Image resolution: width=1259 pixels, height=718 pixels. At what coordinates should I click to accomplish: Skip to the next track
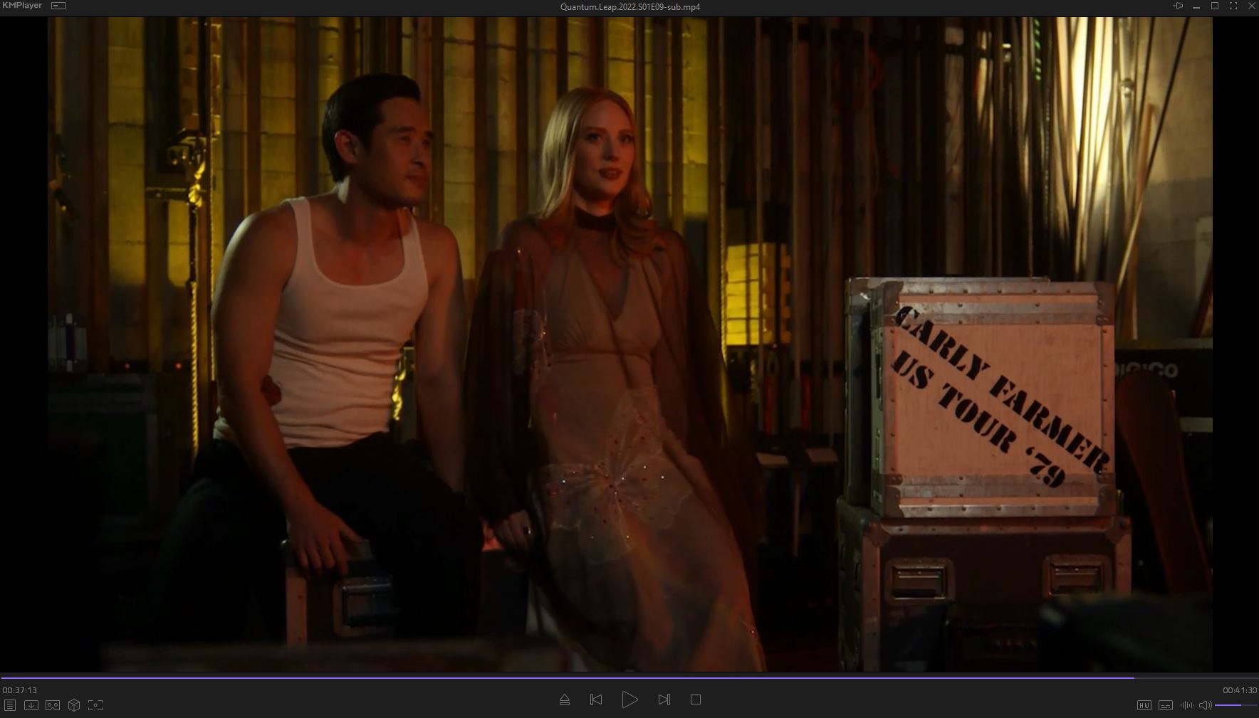(x=664, y=700)
